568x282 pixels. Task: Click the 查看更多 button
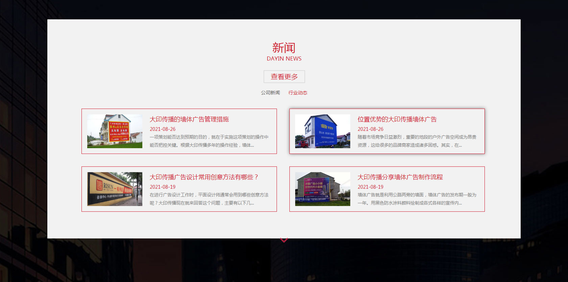point(284,77)
